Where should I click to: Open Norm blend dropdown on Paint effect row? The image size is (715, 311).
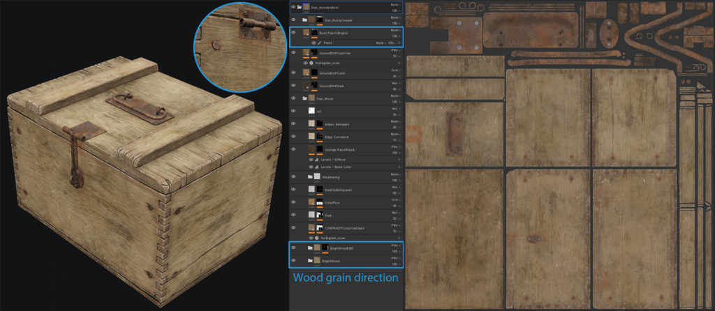tap(381, 43)
